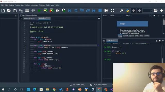Browse editor tabs icon left of singlylinkedlist.py

coord(21,18)
